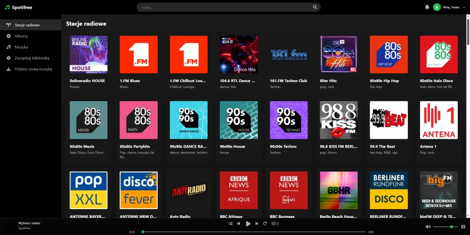Toggle repeat mode

(265, 224)
